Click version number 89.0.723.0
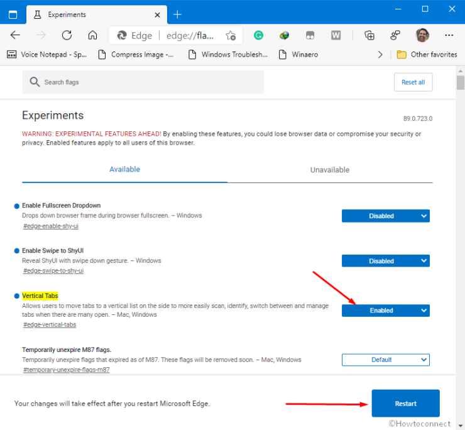 coord(417,119)
